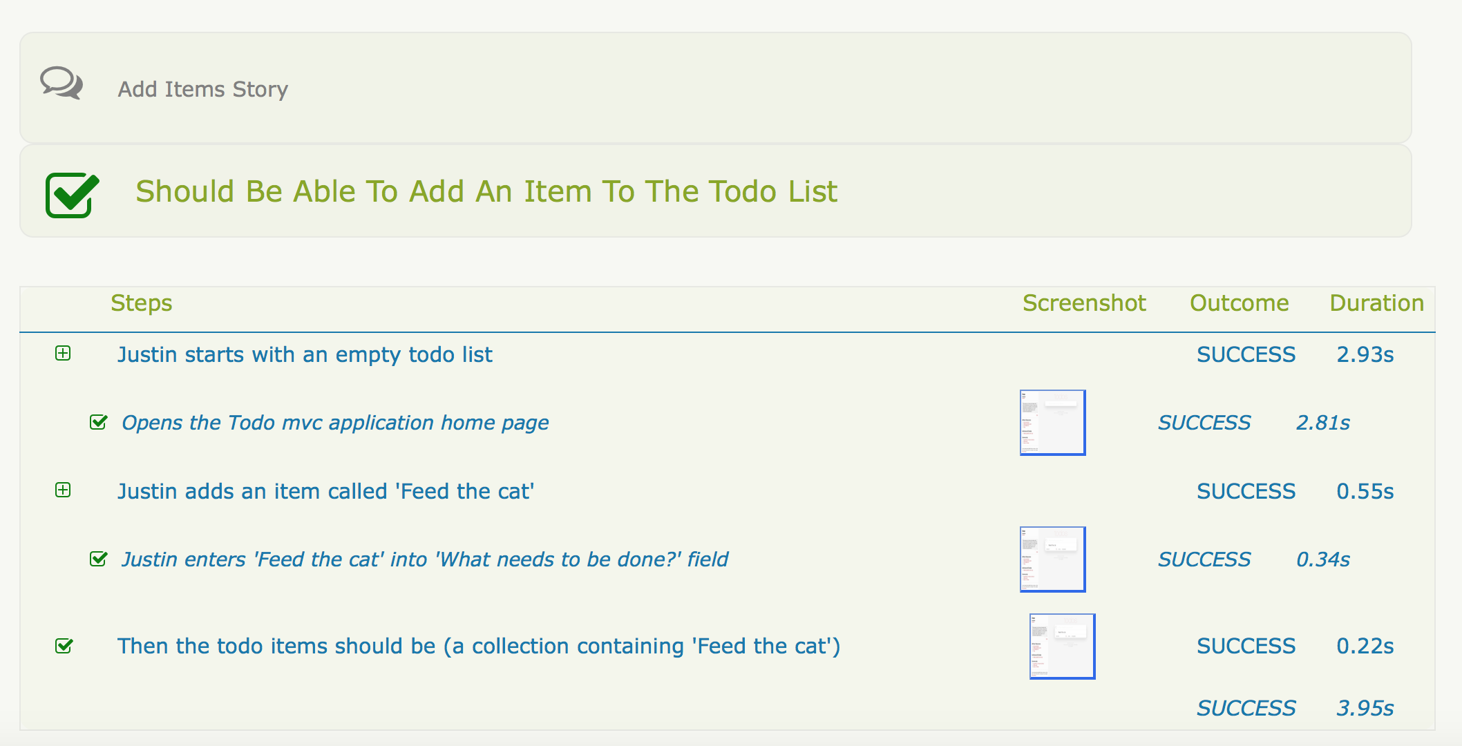1462x746 pixels.
Task: Click the screenshot thumbnail for Opens Todo page
Action: (x=1053, y=421)
